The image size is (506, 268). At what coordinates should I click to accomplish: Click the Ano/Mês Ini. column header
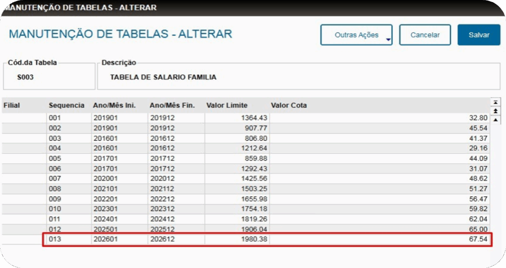click(x=114, y=105)
